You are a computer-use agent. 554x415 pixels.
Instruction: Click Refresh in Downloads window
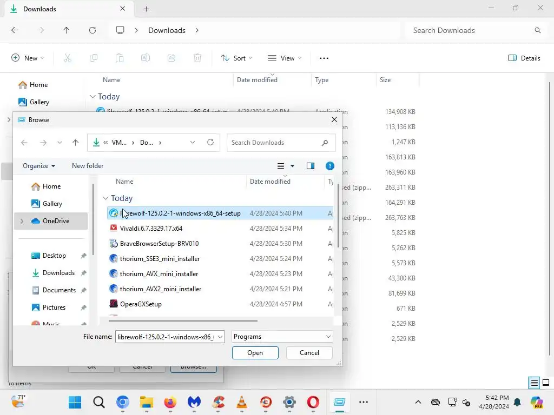pos(93,30)
